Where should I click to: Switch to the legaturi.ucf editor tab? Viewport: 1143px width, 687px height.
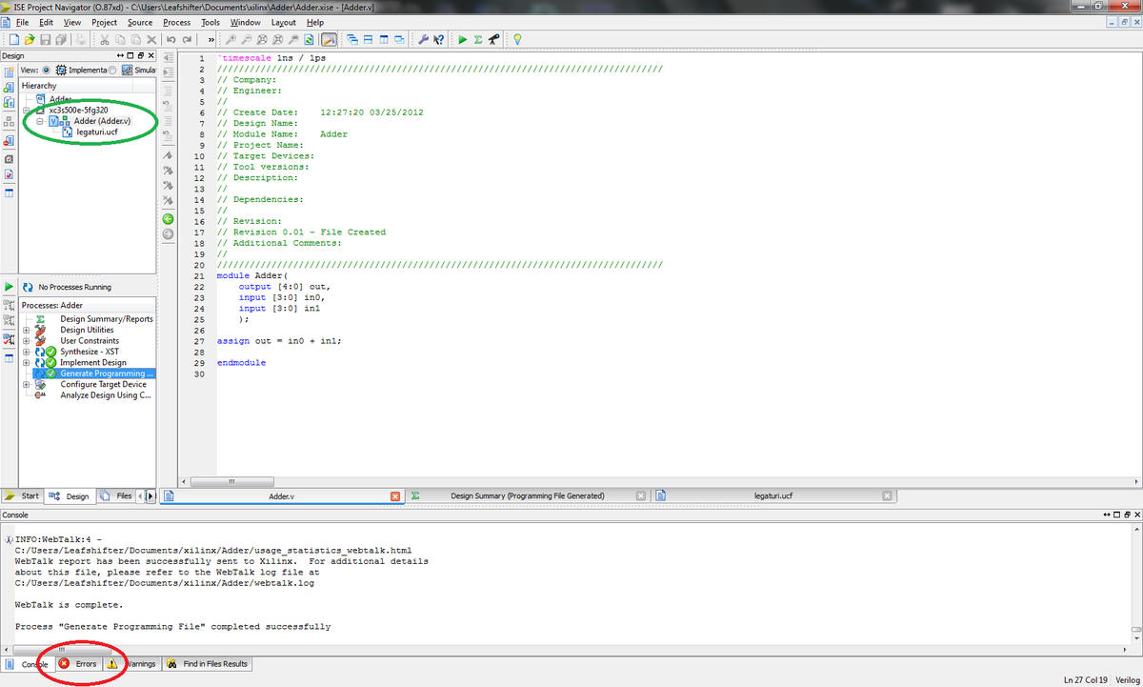[x=772, y=495]
